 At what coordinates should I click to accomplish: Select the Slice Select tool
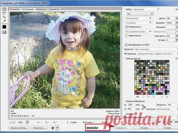tap(4, 13)
